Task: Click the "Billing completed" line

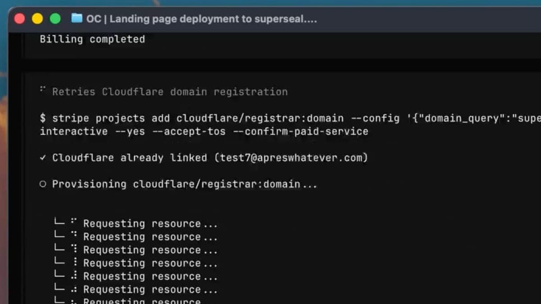Action: pyautogui.click(x=92, y=39)
